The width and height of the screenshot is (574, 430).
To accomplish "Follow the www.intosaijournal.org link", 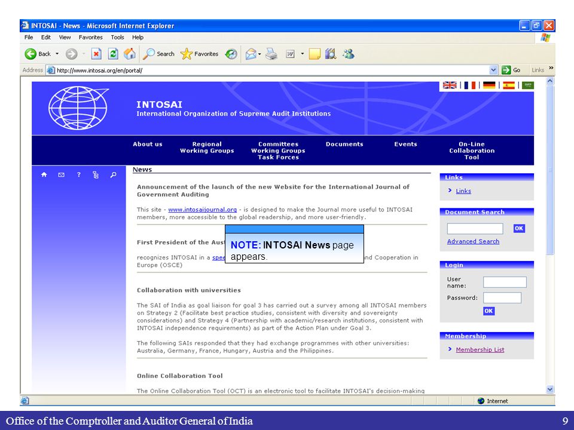I will (x=203, y=210).
